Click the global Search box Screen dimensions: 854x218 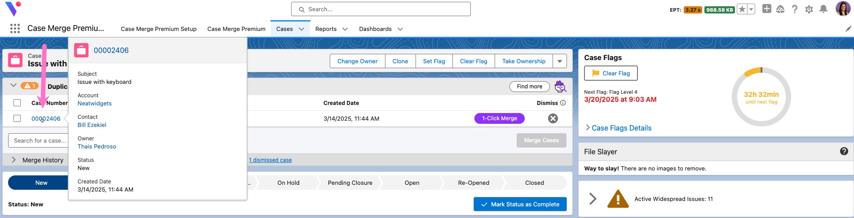[381, 9]
